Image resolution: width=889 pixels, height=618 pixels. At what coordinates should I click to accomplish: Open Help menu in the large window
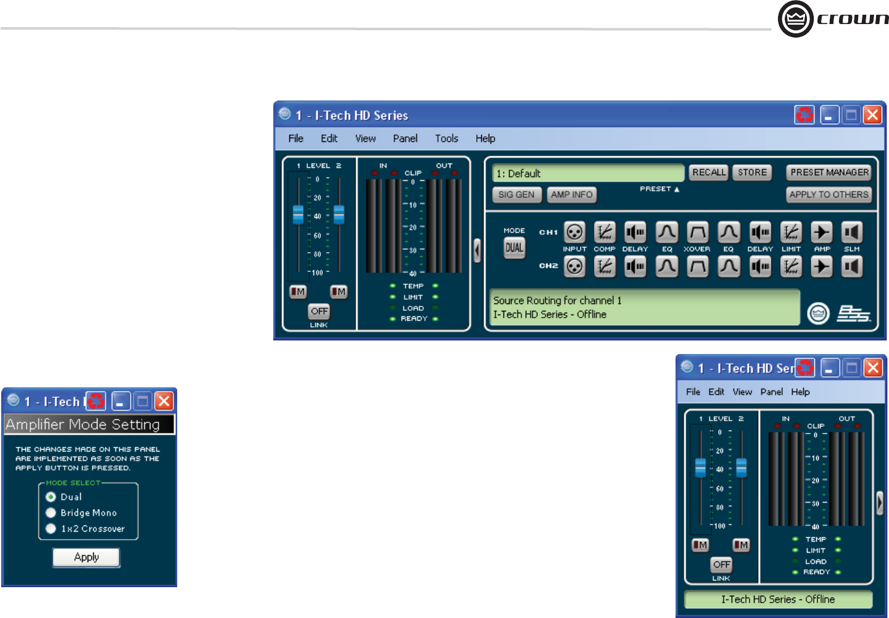[486, 138]
